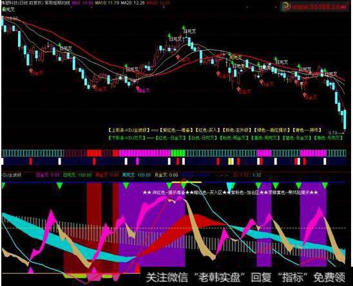Click the 【紫红色---准备】 legend entry
Screen dimensions: 353x286
(176, 130)
